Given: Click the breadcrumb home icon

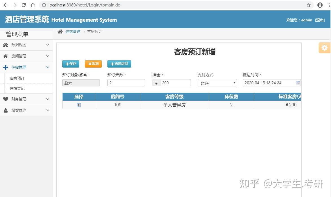Looking at the screenshot, I should pyautogui.click(x=60, y=32).
